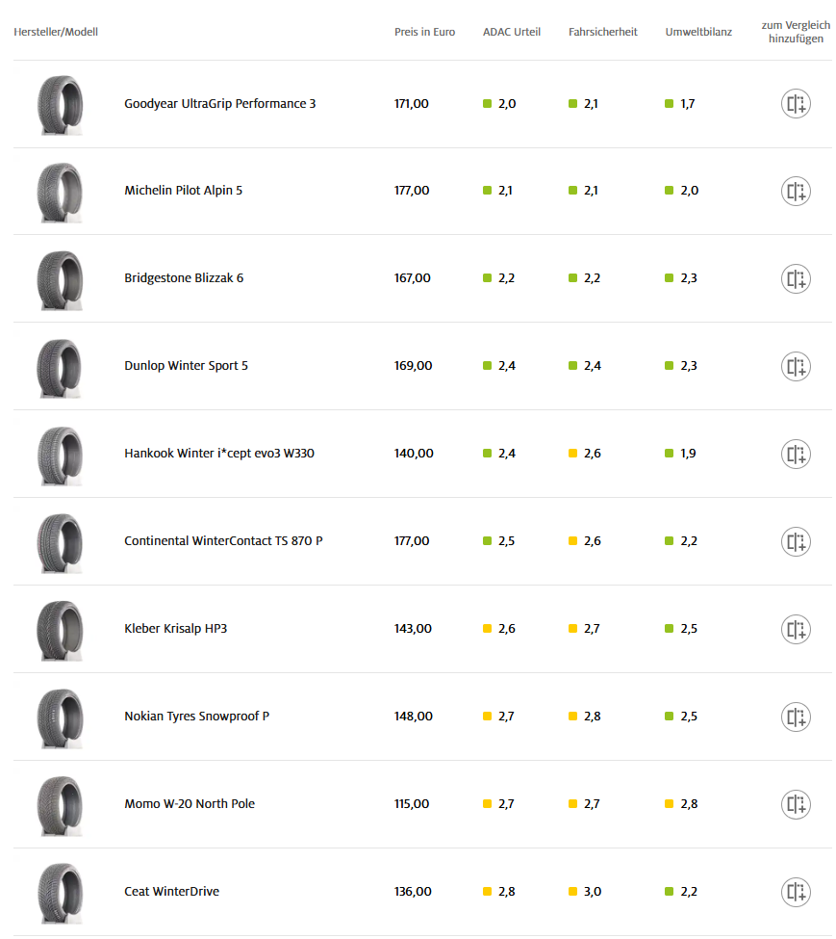The image size is (836, 939).
Task: Add Kleber Krisalp HP3 to comparison
Action: click(x=796, y=629)
